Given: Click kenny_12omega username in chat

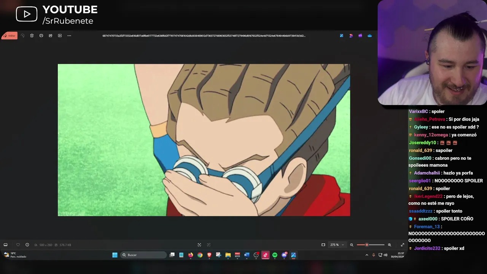Looking at the screenshot, I should pos(431,135).
